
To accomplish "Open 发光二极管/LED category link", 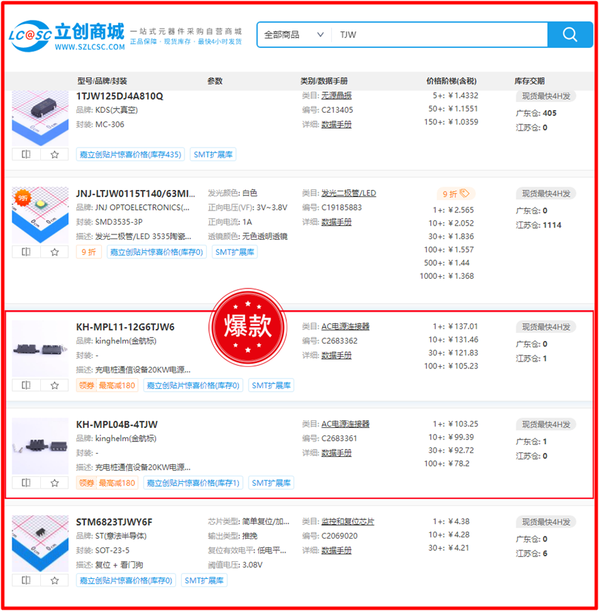I will tap(348, 193).
